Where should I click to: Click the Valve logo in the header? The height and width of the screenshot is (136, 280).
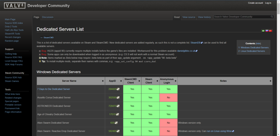click(x=15, y=6)
